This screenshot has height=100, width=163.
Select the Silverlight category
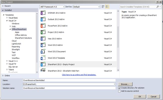click(x=16, y=49)
